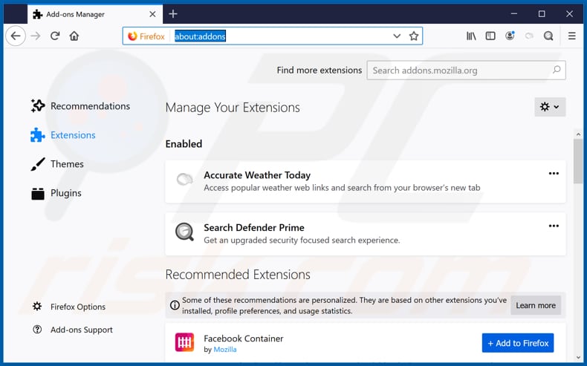Click the info icon in recommendations notice
The width and height of the screenshot is (587, 366).
coord(175,305)
